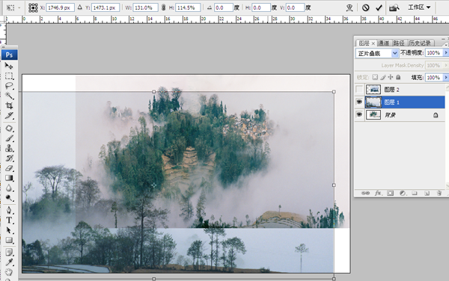Select the Eraser tool
The image size is (449, 281).
pos(9,168)
